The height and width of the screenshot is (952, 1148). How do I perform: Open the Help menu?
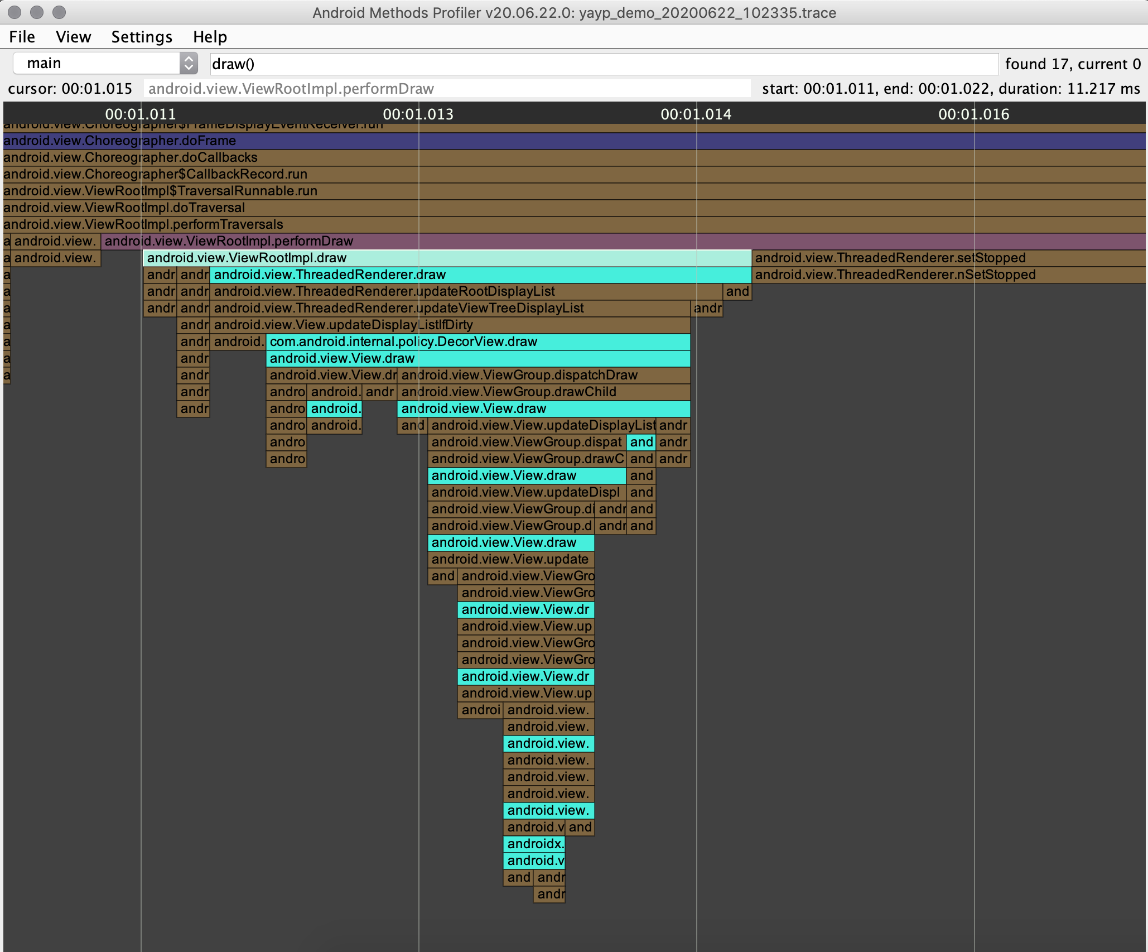pyautogui.click(x=210, y=37)
